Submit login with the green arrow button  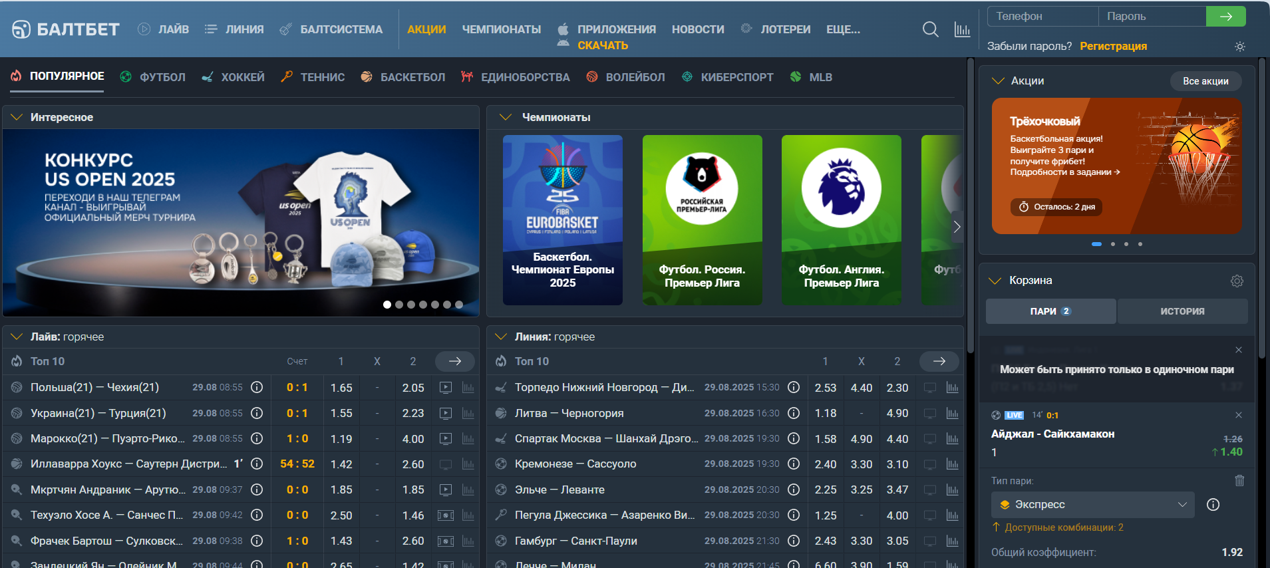[x=1226, y=16]
